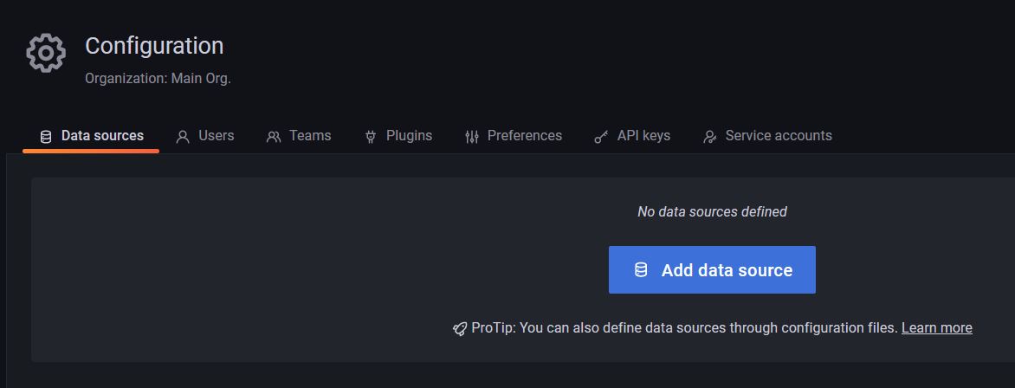1015x388 pixels.
Task: Click the plug icon beside Plugins
Action: click(x=371, y=137)
